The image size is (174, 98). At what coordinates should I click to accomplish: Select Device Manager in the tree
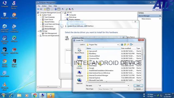pos(50,29)
